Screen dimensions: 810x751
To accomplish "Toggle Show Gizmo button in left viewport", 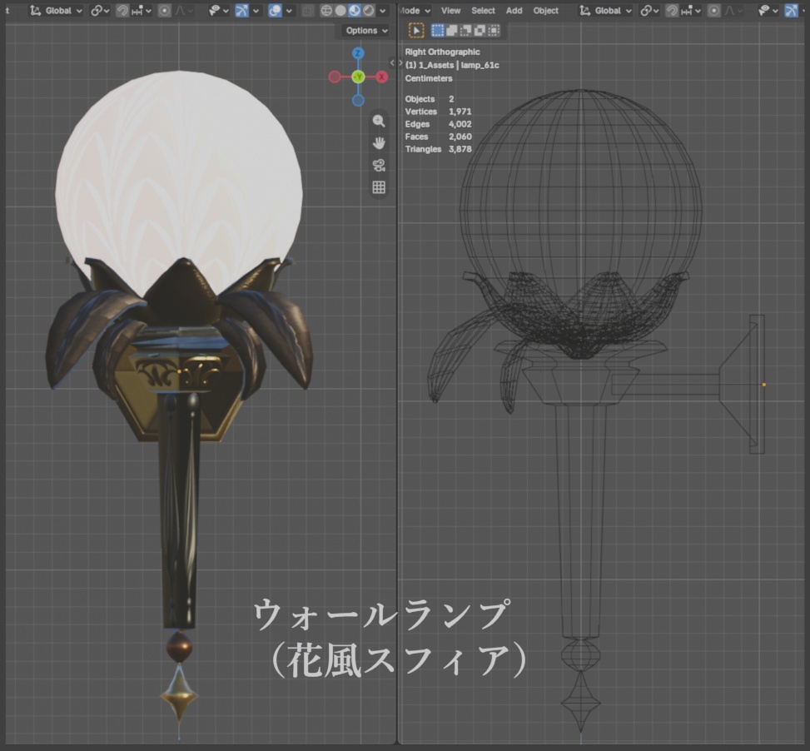I will point(241,10).
